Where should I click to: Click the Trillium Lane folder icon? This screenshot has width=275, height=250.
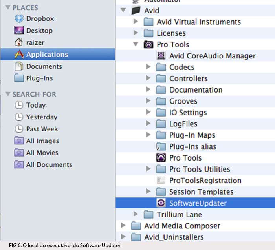pos(148,214)
